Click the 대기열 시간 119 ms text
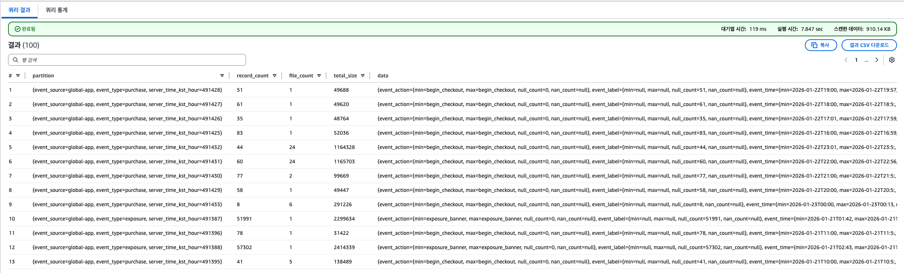 744,29
